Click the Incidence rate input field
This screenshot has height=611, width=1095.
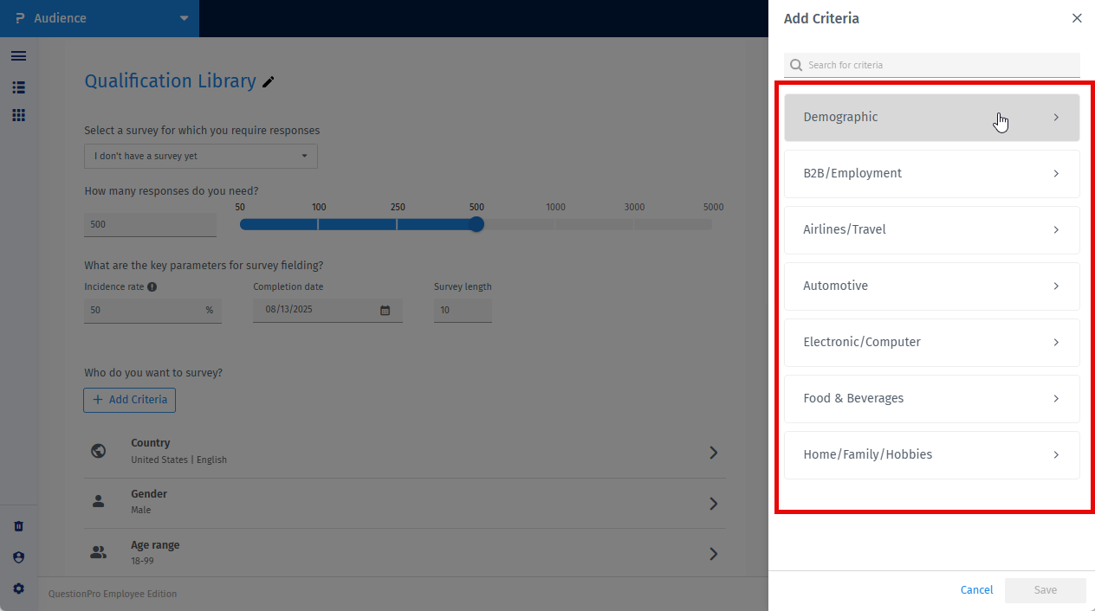point(152,310)
